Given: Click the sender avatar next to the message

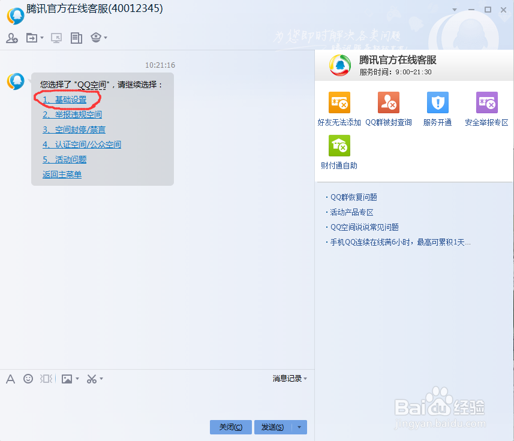Looking at the screenshot, I should [16, 81].
